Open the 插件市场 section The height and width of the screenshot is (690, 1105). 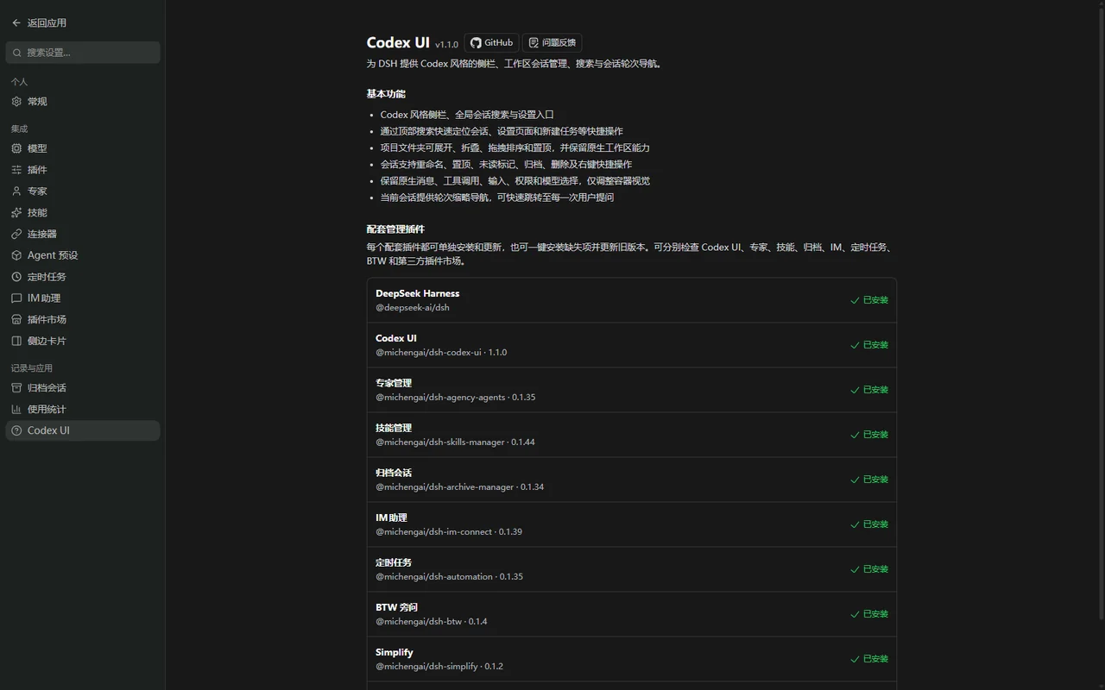tap(83, 319)
